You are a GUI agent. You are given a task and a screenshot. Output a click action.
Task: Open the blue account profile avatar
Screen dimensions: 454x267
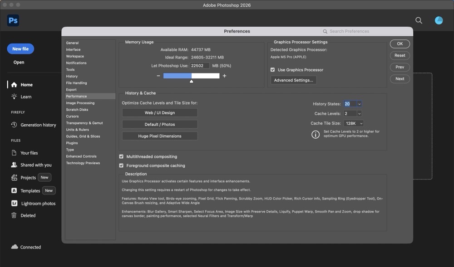pos(439,20)
